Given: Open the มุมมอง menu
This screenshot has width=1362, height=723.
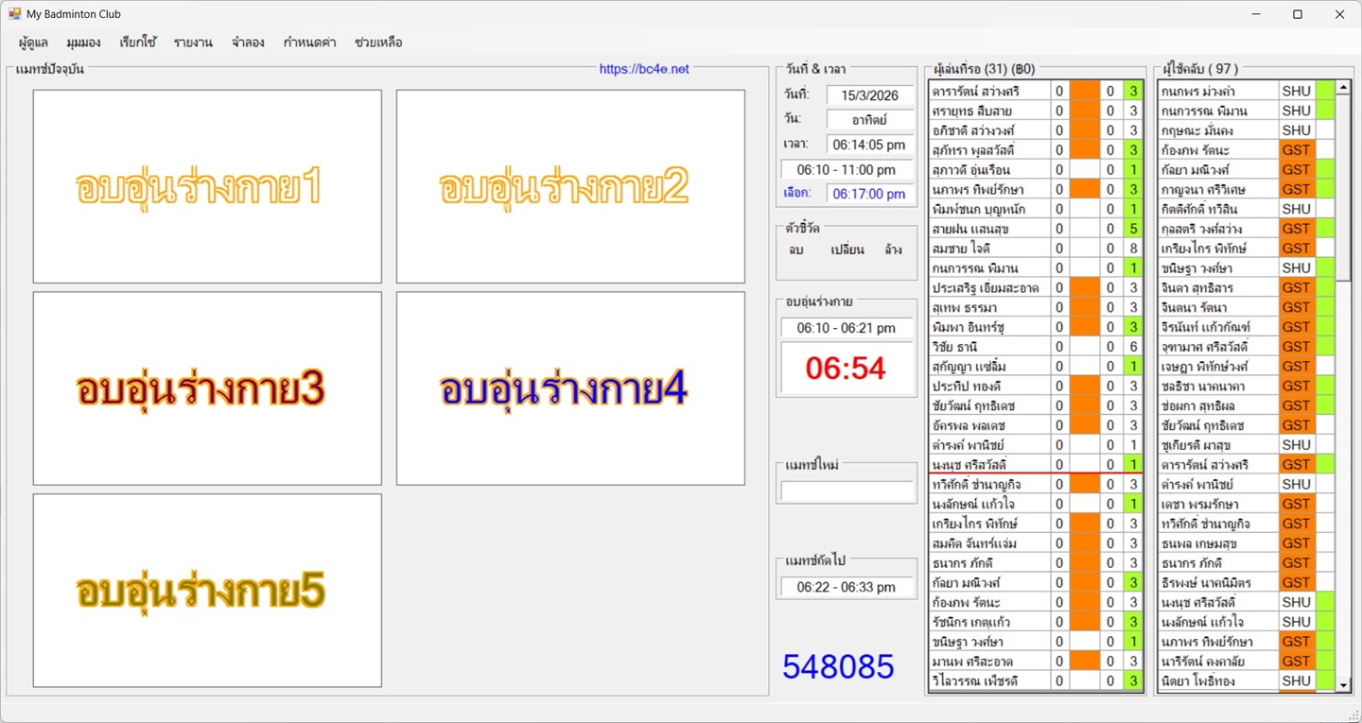Looking at the screenshot, I should coord(84,43).
